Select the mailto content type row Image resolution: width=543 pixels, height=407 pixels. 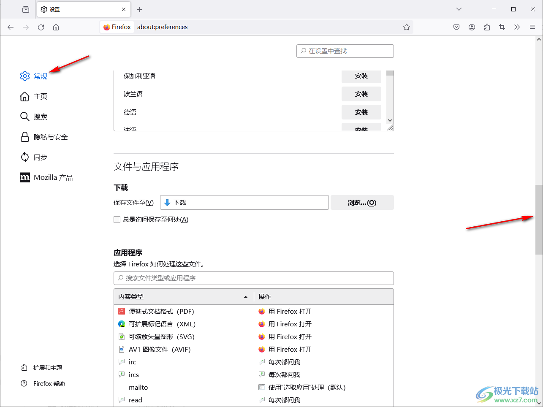[254, 388]
